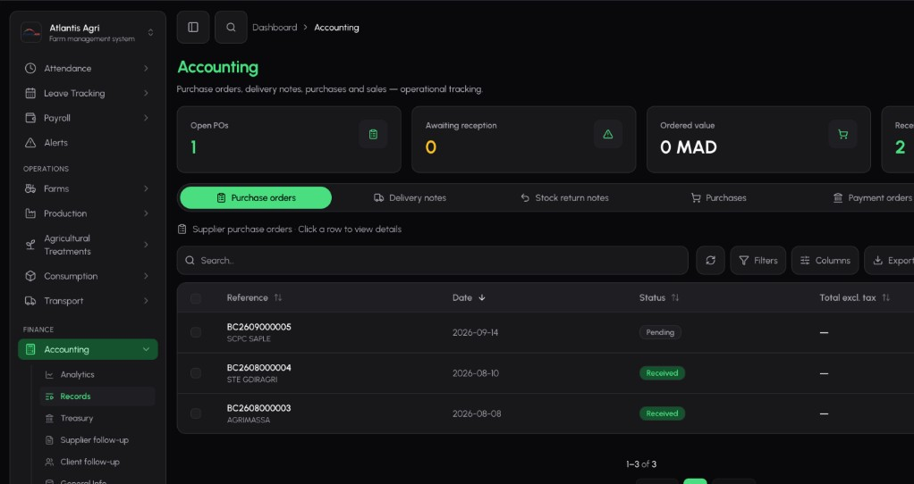
Task: Sort by Reference column arrows
Action: tap(278, 298)
